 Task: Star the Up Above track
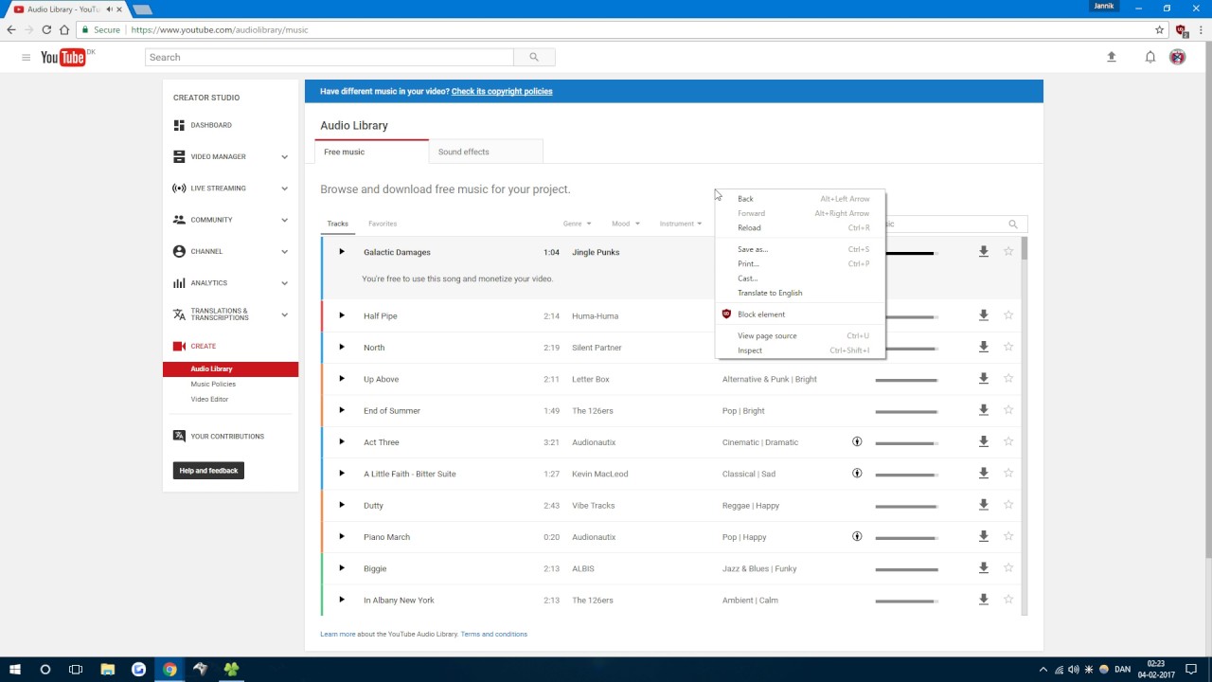1008,378
